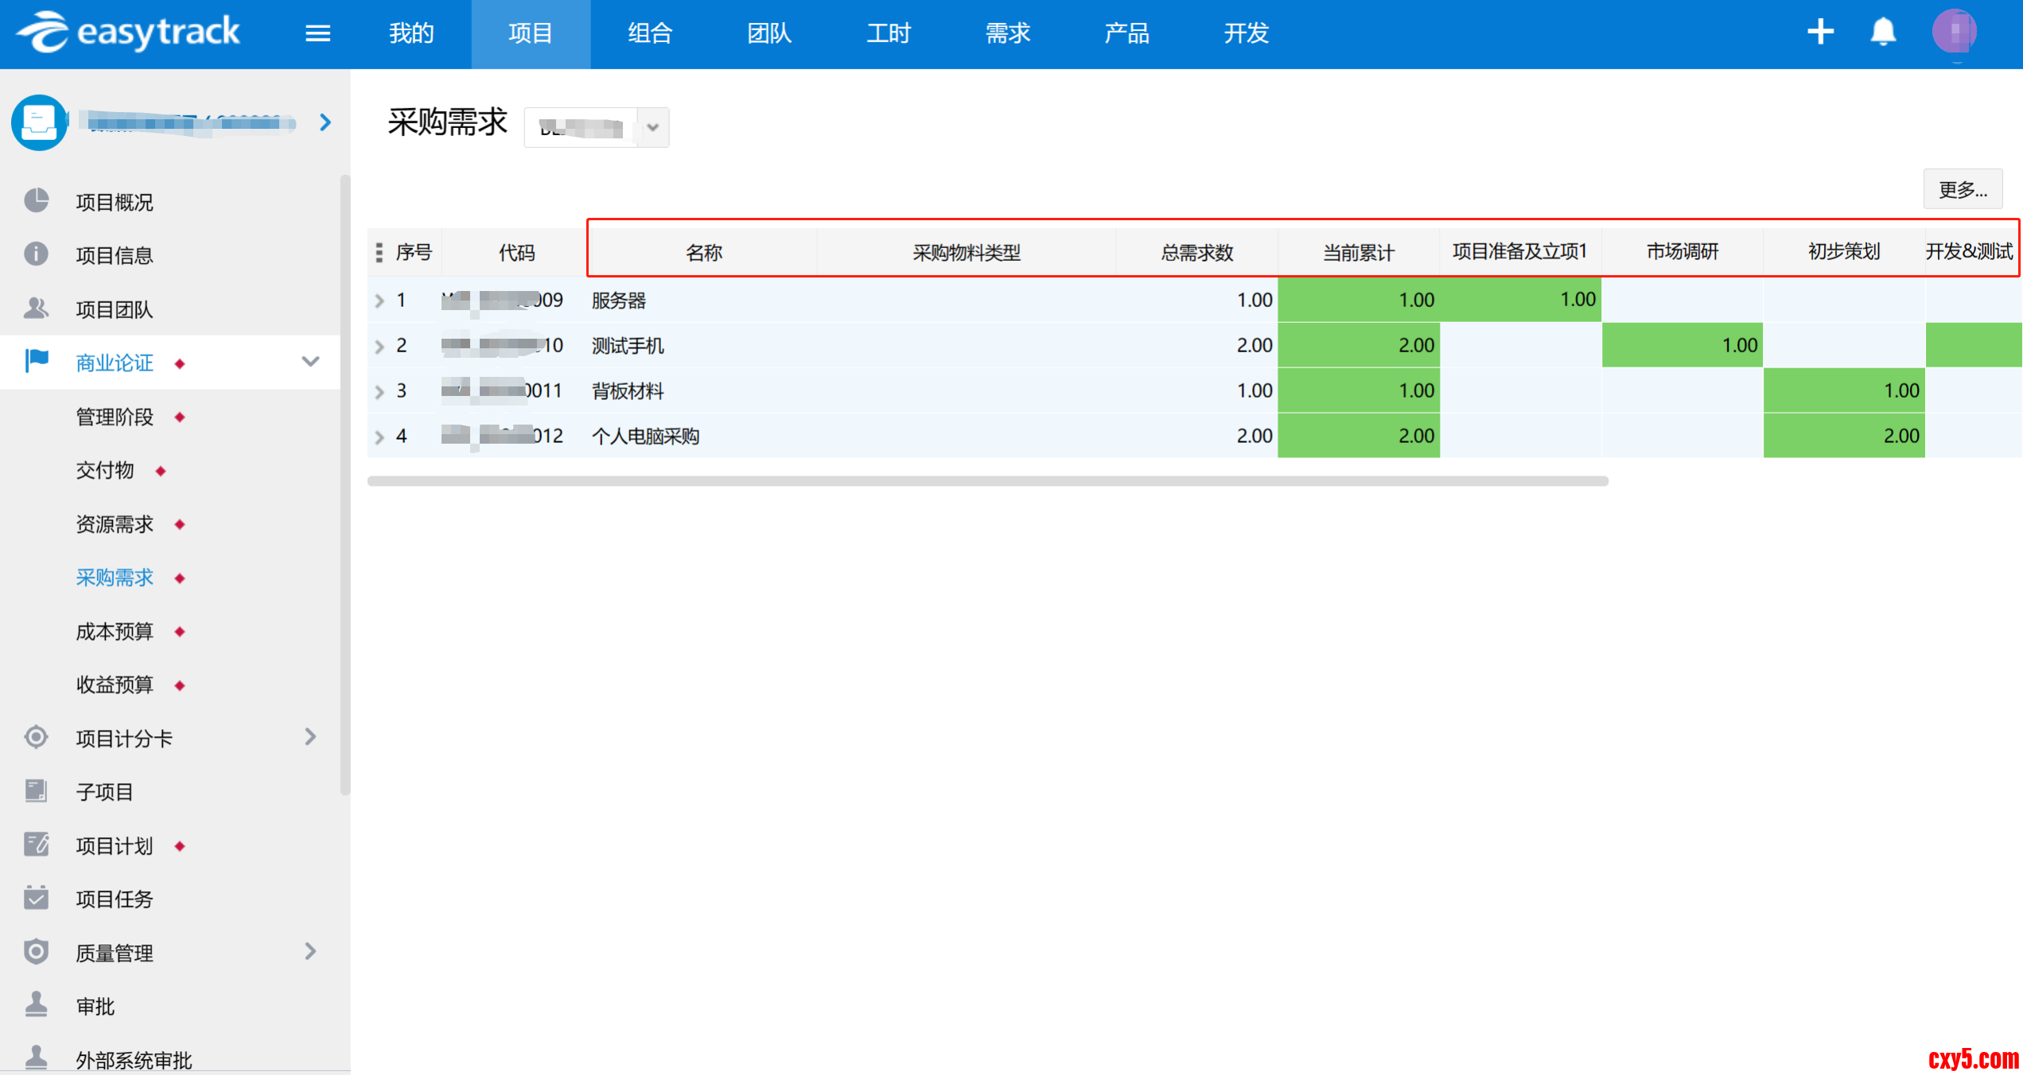
Task: Click the horizontal table scrollbar
Action: (x=986, y=481)
